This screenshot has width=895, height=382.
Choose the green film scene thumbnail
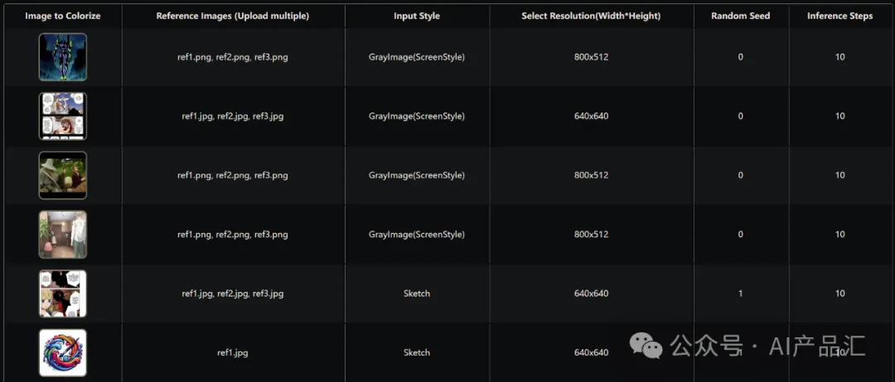pyautogui.click(x=63, y=175)
